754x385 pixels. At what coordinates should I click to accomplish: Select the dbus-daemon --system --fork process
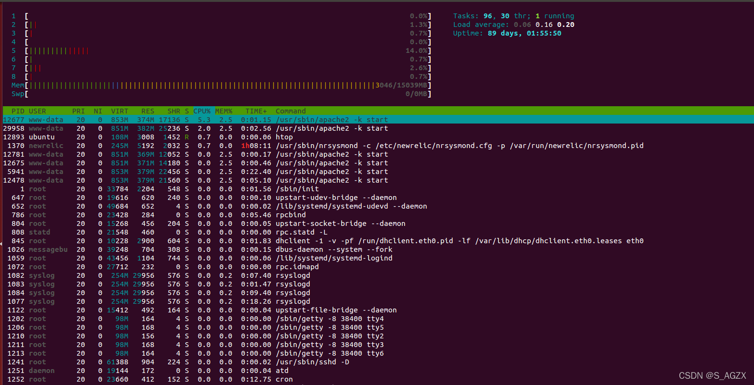point(378,249)
